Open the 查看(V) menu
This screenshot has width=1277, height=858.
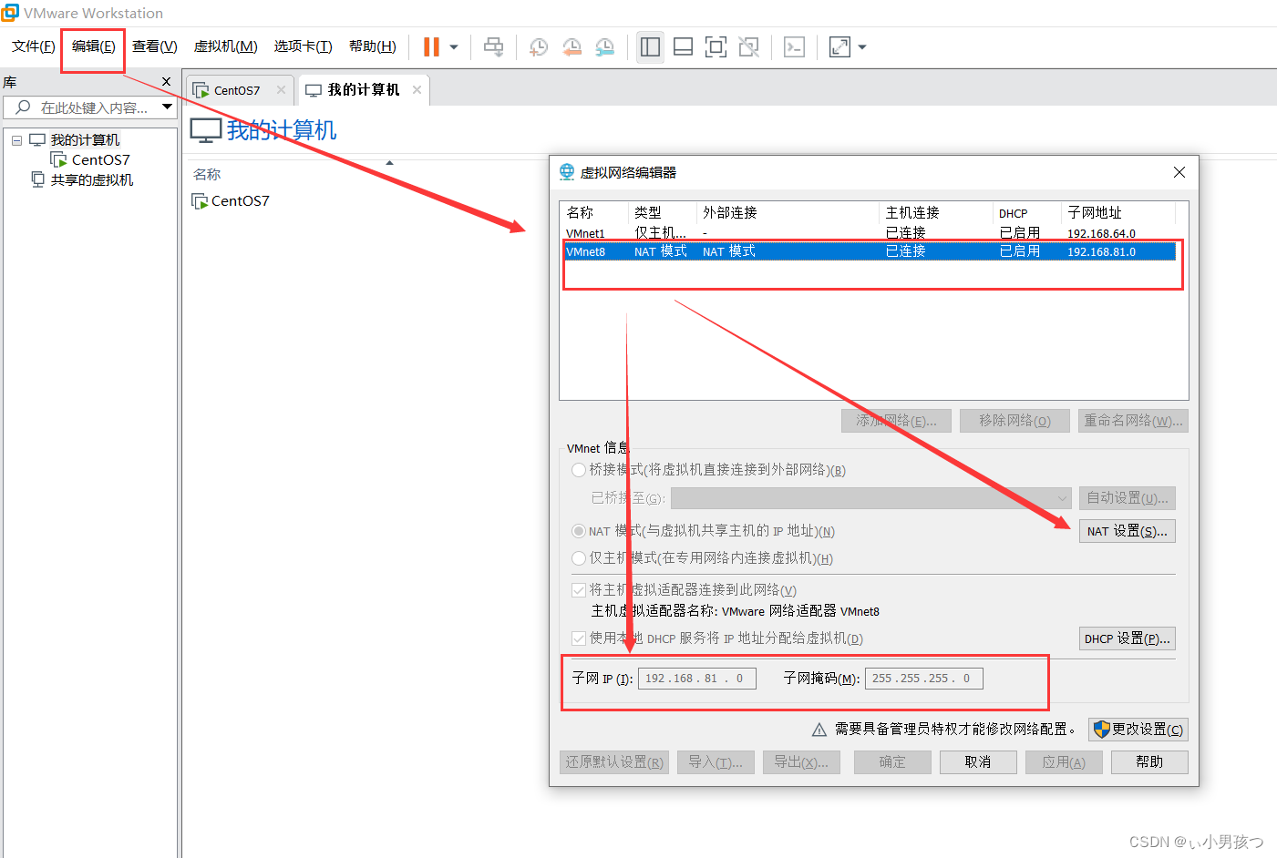[x=154, y=46]
